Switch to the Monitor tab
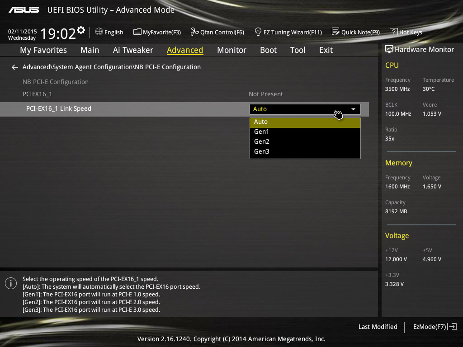 pyautogui.click(x=231, y=50)
